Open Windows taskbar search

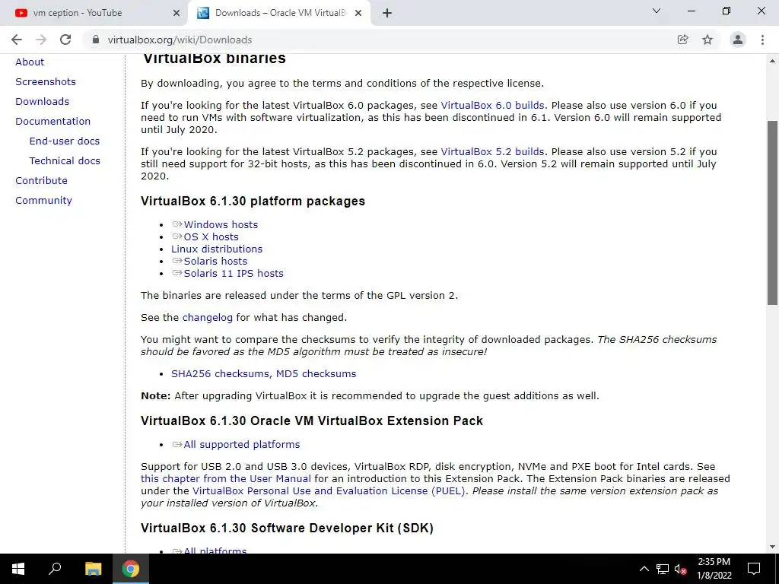coord(55,569)
